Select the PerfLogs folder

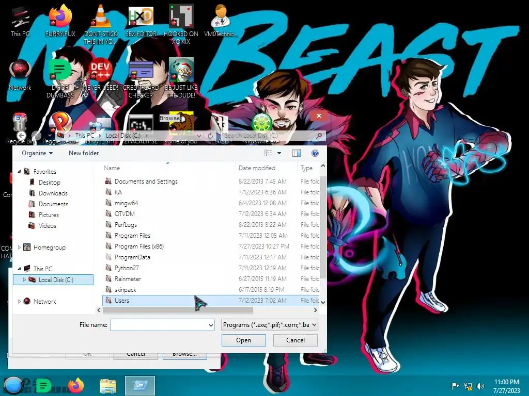tap(211, 225)
